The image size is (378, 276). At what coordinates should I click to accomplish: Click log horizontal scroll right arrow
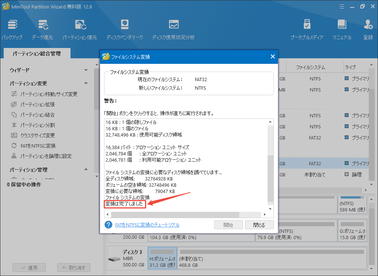click(265, 214)
